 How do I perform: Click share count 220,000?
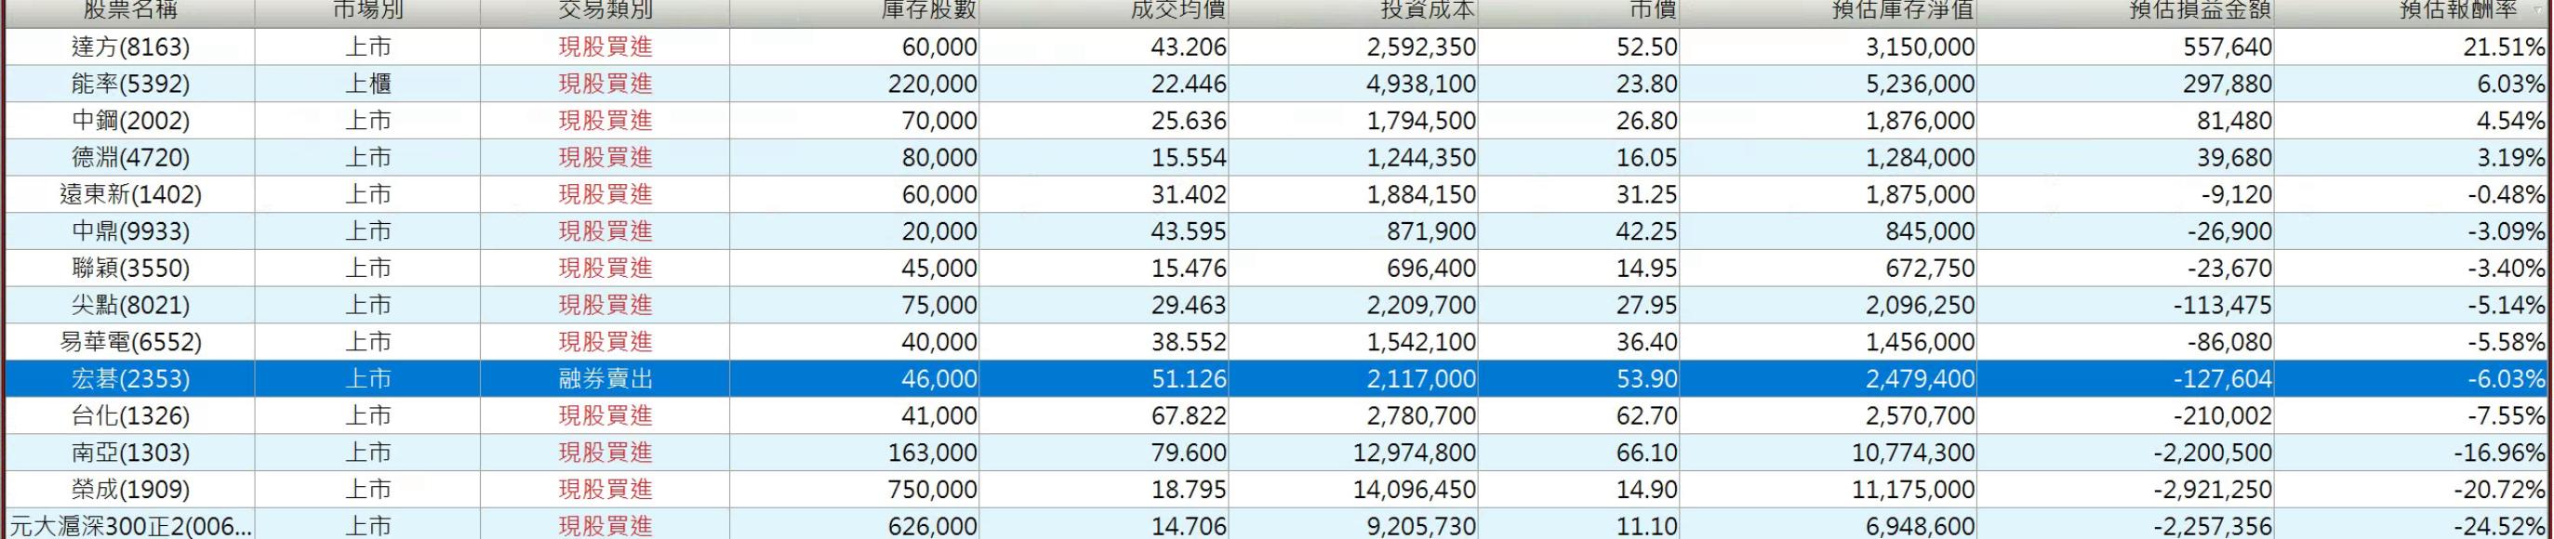pos(932,84)
